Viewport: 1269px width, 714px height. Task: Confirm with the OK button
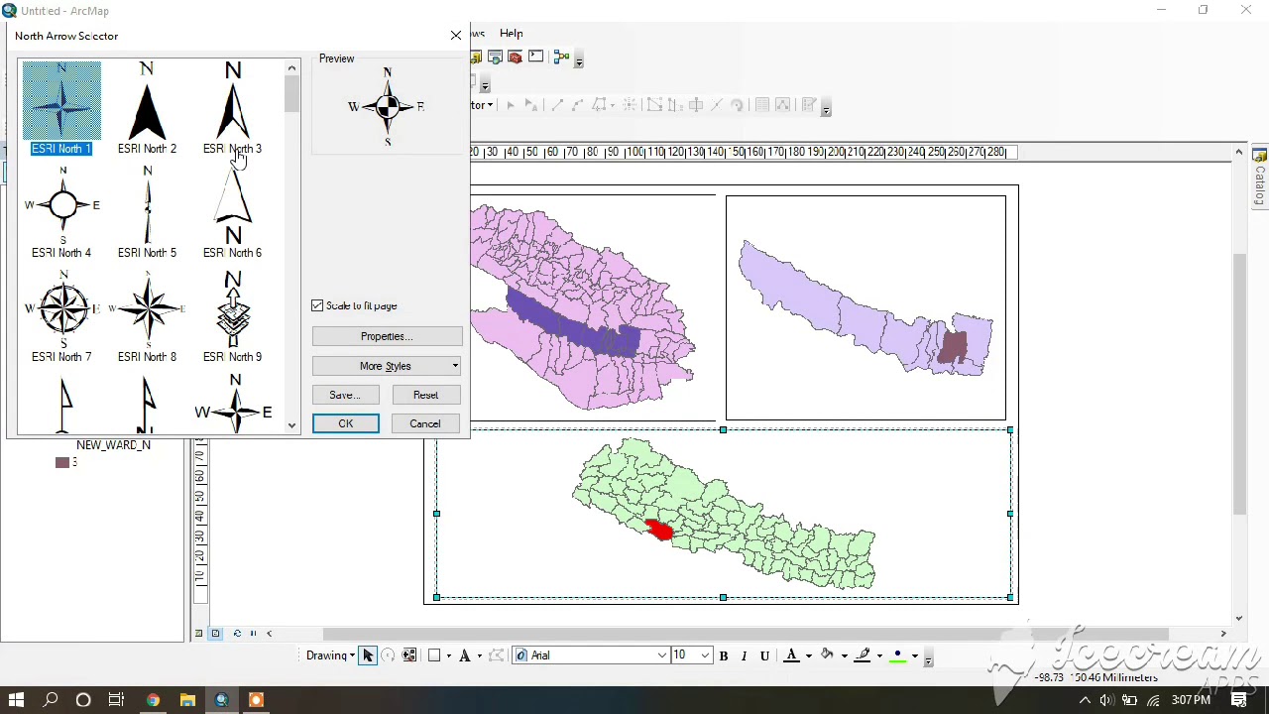(345, 423)
